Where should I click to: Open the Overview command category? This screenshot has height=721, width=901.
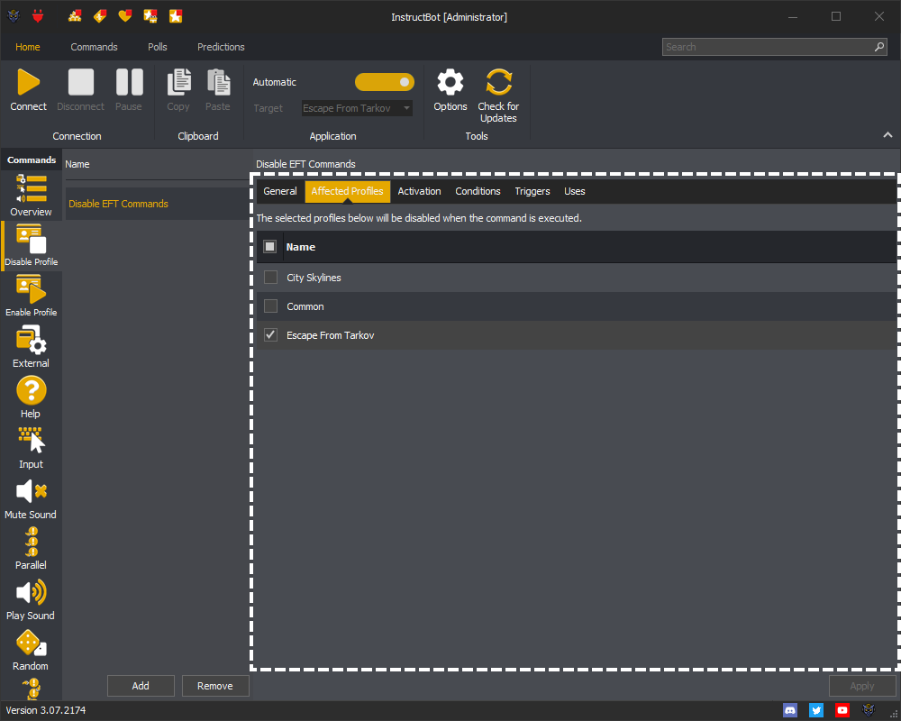(x=31, y=196)
